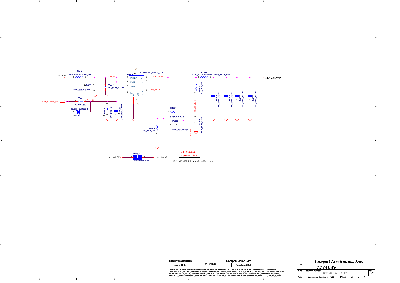Click the EN pin label on PU801
400x283 pixels.
pyautogui.click(x=132, y=93)
